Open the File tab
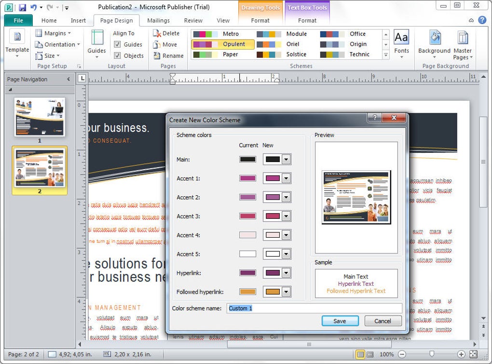The width and height of the screenshot is (492, 364). click(18, 20)
